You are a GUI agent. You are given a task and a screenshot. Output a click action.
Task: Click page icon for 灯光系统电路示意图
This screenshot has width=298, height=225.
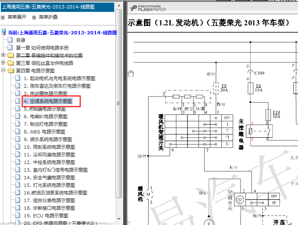pos(18,184)
